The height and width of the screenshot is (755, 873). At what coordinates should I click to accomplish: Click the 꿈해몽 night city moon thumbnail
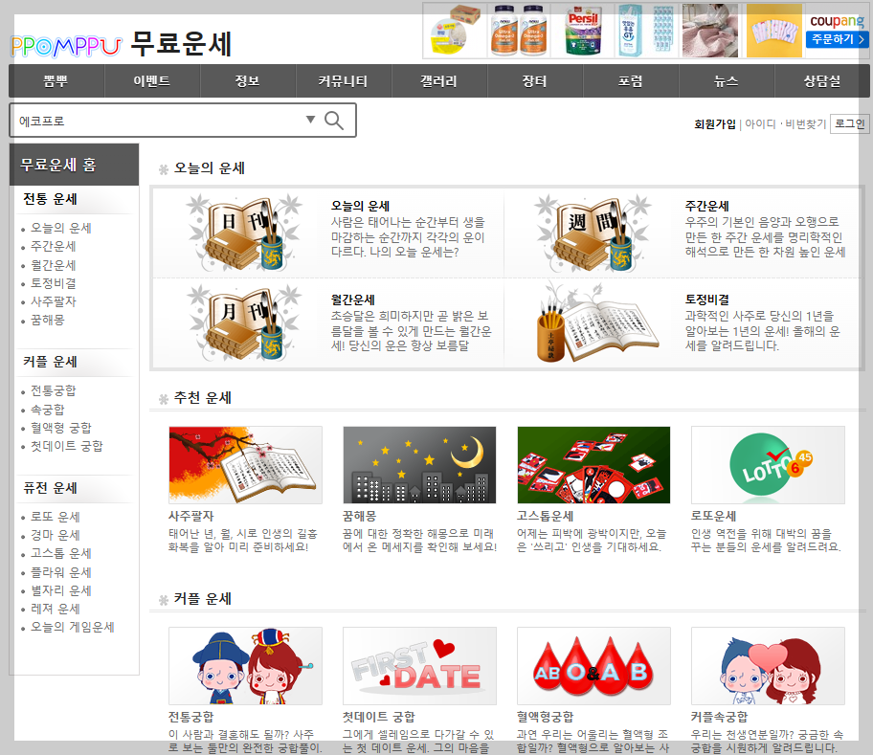pyautogui.click(x=419, y=465)
